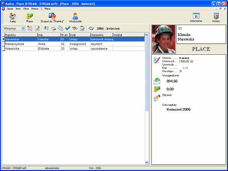Screen dimensions: 228x171
Task: Click the księgowość department cell
Action: click(x=80, y=44)
